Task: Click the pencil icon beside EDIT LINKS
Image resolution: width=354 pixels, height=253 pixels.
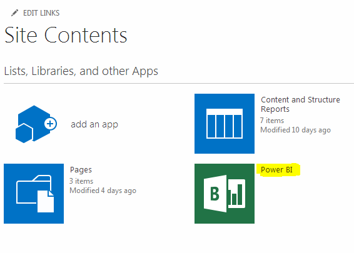Action: click(x=14, y=13)
